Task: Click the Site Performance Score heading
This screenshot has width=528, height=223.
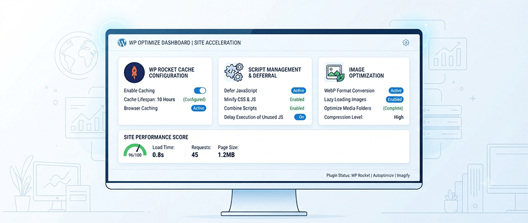Action: tap(156, 137)
